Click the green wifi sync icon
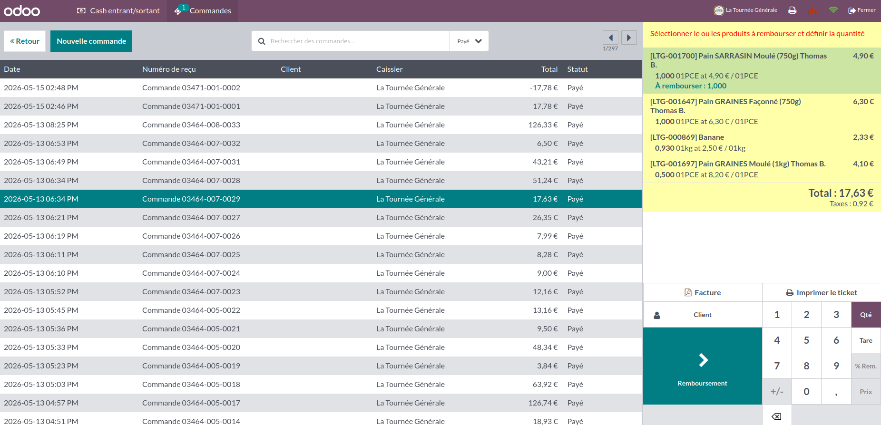Viewport: 881px width, 425px height. (833, 10)
